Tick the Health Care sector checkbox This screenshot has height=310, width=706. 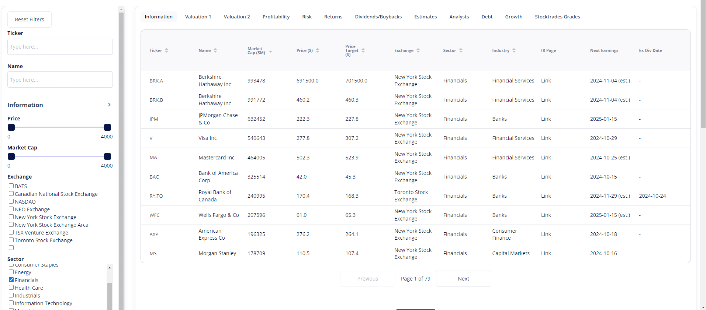coord(11,288)
